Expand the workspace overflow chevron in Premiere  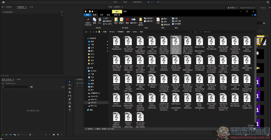pyautogui.click(x=158, y=2)
